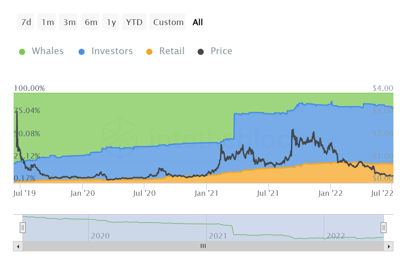Screen dimensions: 407x271
Task: Select the 6m time range
Action: point(90,22)
